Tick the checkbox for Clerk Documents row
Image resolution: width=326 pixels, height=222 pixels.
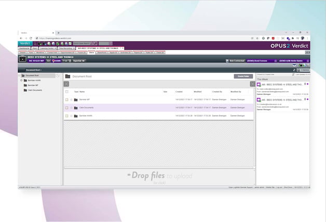tap(66, 107)
